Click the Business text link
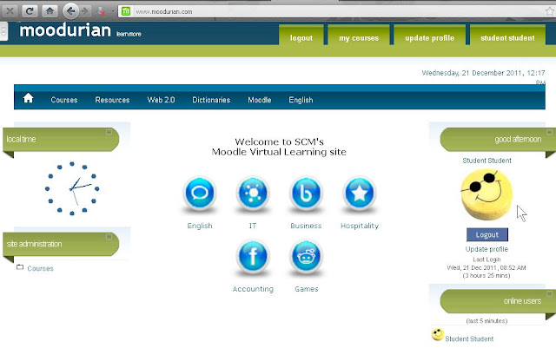The width and height of the screenshot is (556, 348). point(306,226)
